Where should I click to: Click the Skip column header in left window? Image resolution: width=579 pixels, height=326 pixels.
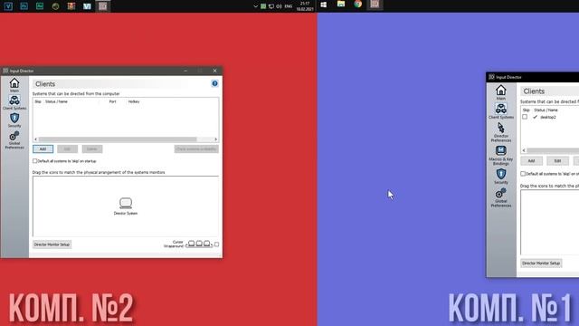pyautogui.click(x=38, y=101)
